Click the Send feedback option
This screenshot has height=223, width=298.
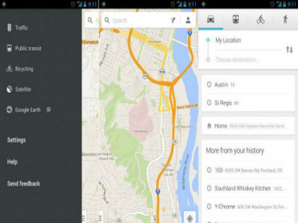point(23,184)
